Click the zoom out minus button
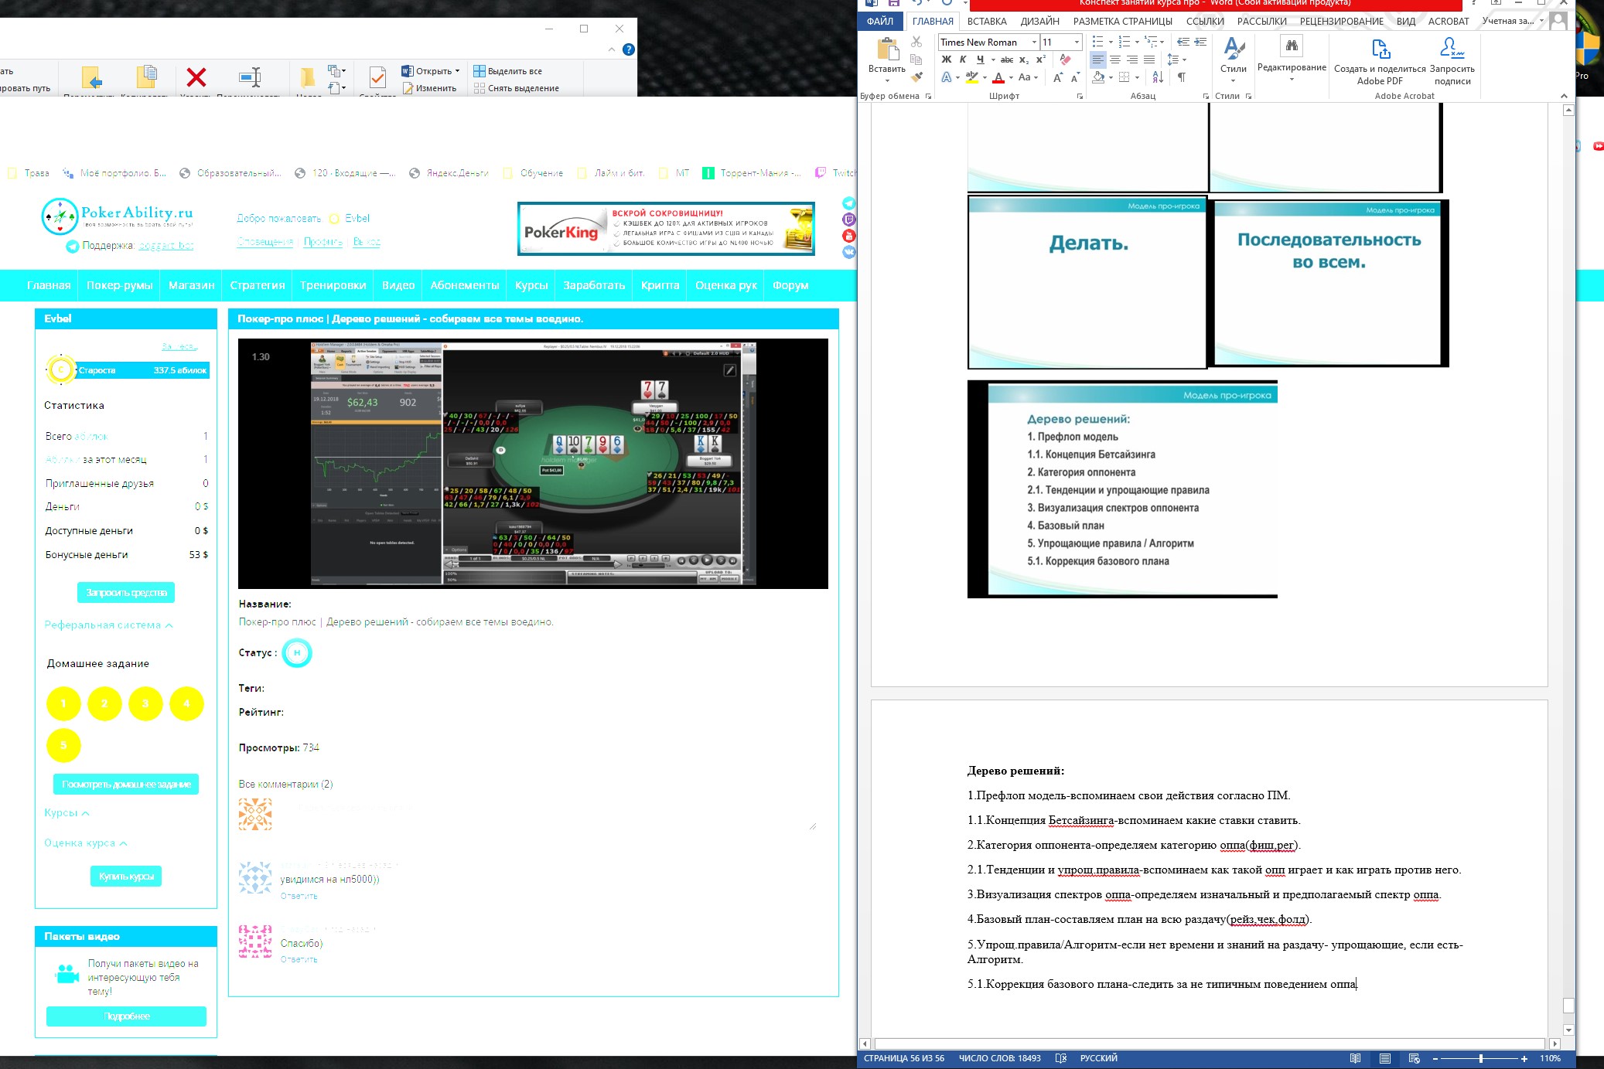Viewport: 1604px width, 1069px height. tap(1435, 1058)
